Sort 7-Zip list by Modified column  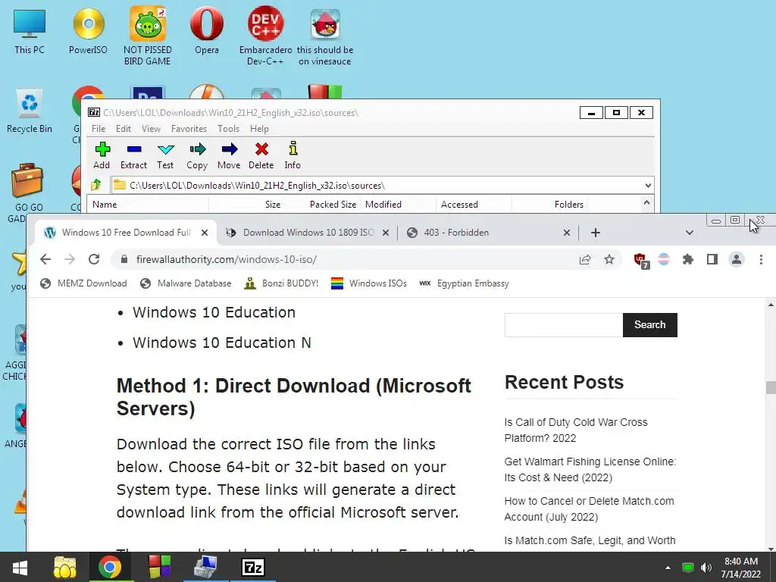[398, 205]
